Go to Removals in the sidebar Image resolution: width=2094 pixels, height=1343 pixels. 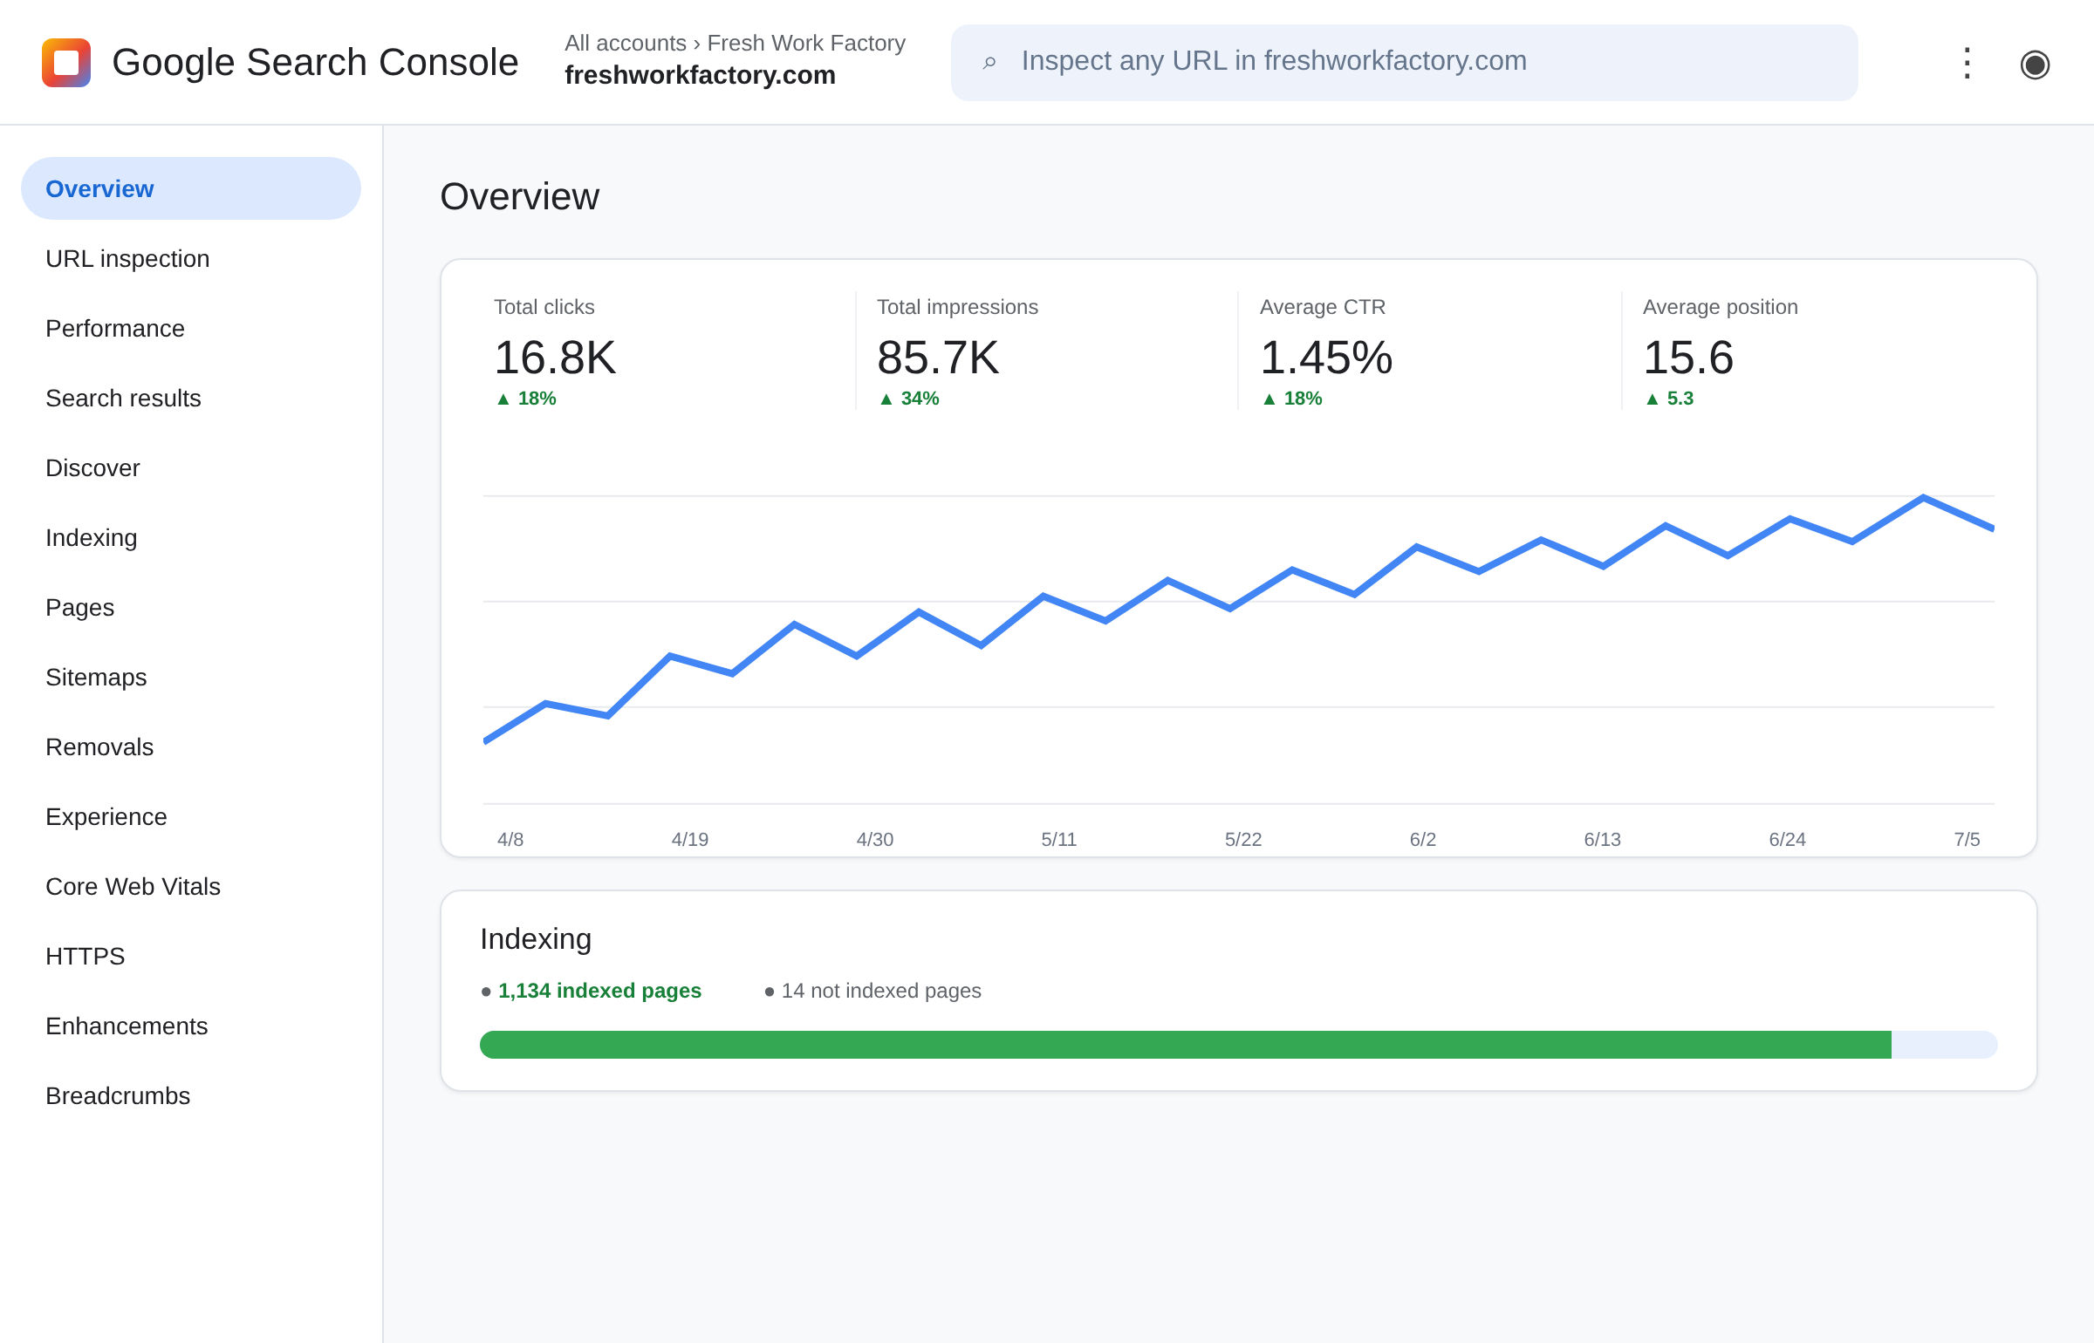click(x=191, y=746)
